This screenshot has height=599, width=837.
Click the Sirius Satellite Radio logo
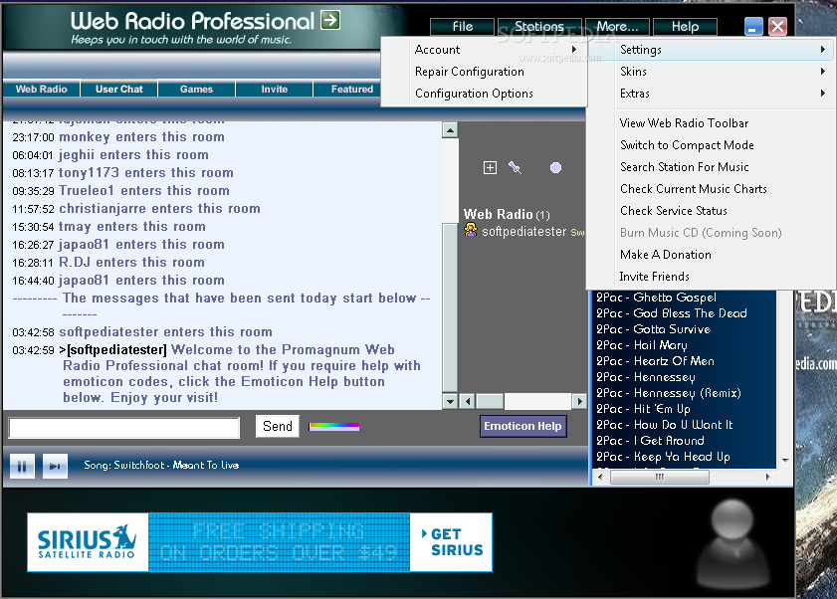coord(88,542)
